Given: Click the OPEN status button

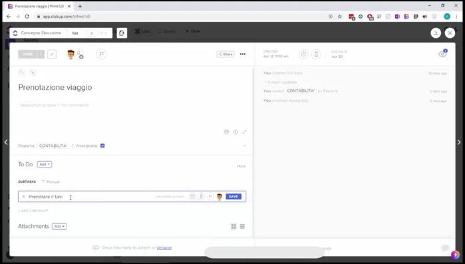Looking at the screenshot, I should click(27, 55).
